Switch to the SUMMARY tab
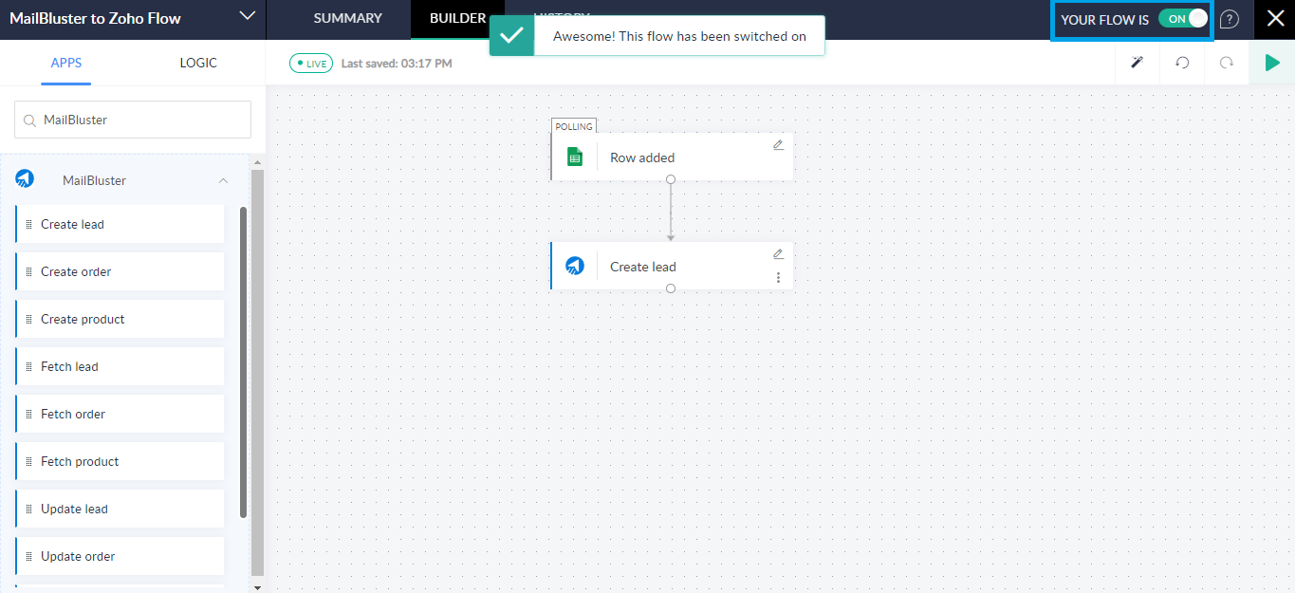 coord(347,18)
